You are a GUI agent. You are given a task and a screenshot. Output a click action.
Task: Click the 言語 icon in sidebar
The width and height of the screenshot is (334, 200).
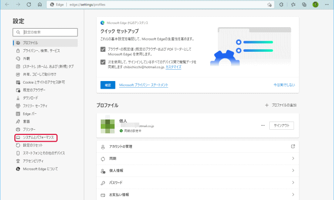18,122
